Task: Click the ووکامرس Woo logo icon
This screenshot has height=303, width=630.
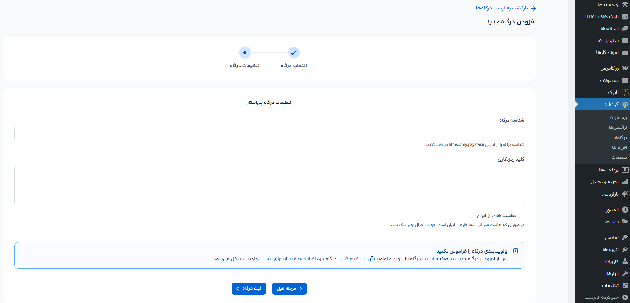Action: pos(625,68)
